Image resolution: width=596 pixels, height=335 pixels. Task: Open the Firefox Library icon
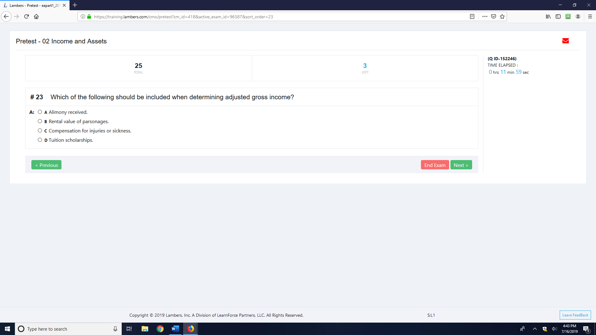(548, 17)
